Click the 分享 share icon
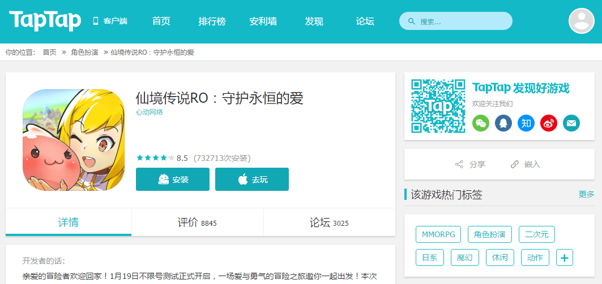The height and width of the screenshot is (284, 602). coord(459,164)
